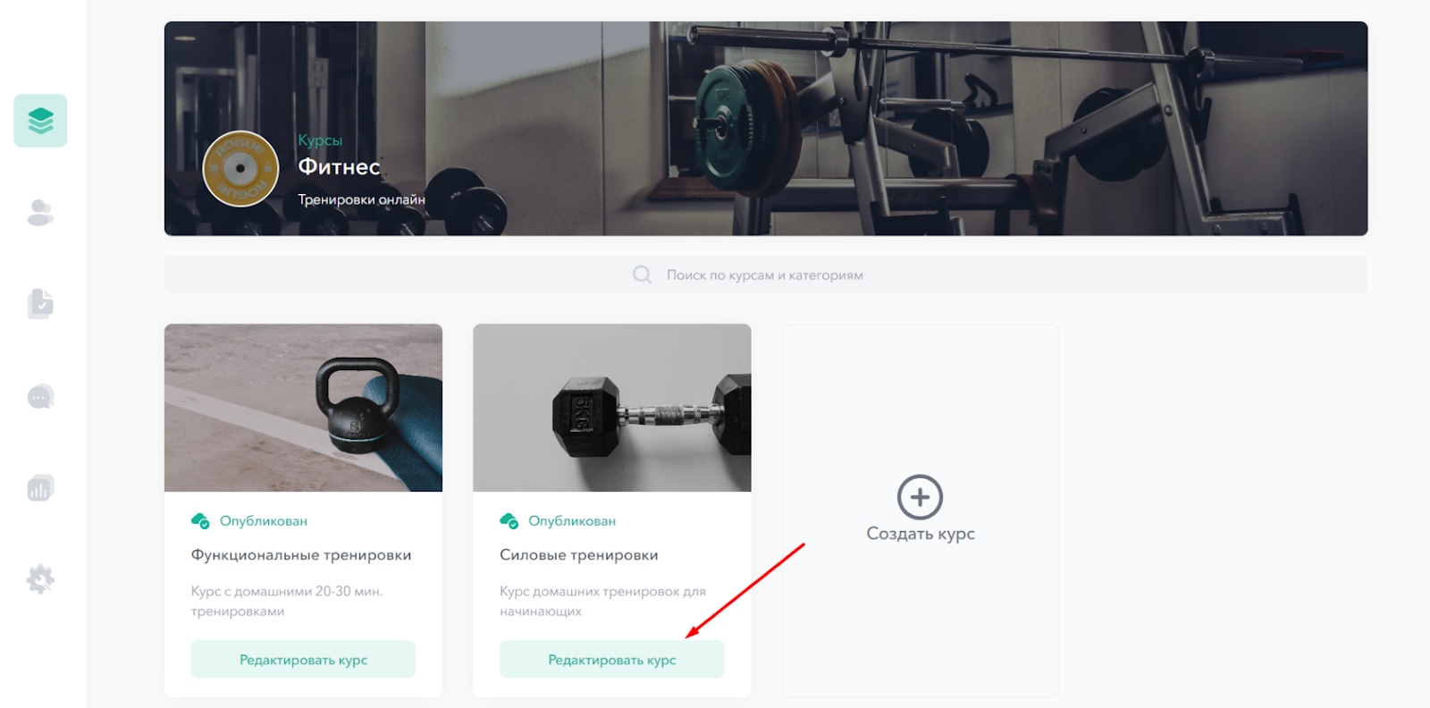Open the users icon in sidebar
Screen dimensions: 1430x708
pyautogui.click(x=40, y=213)
